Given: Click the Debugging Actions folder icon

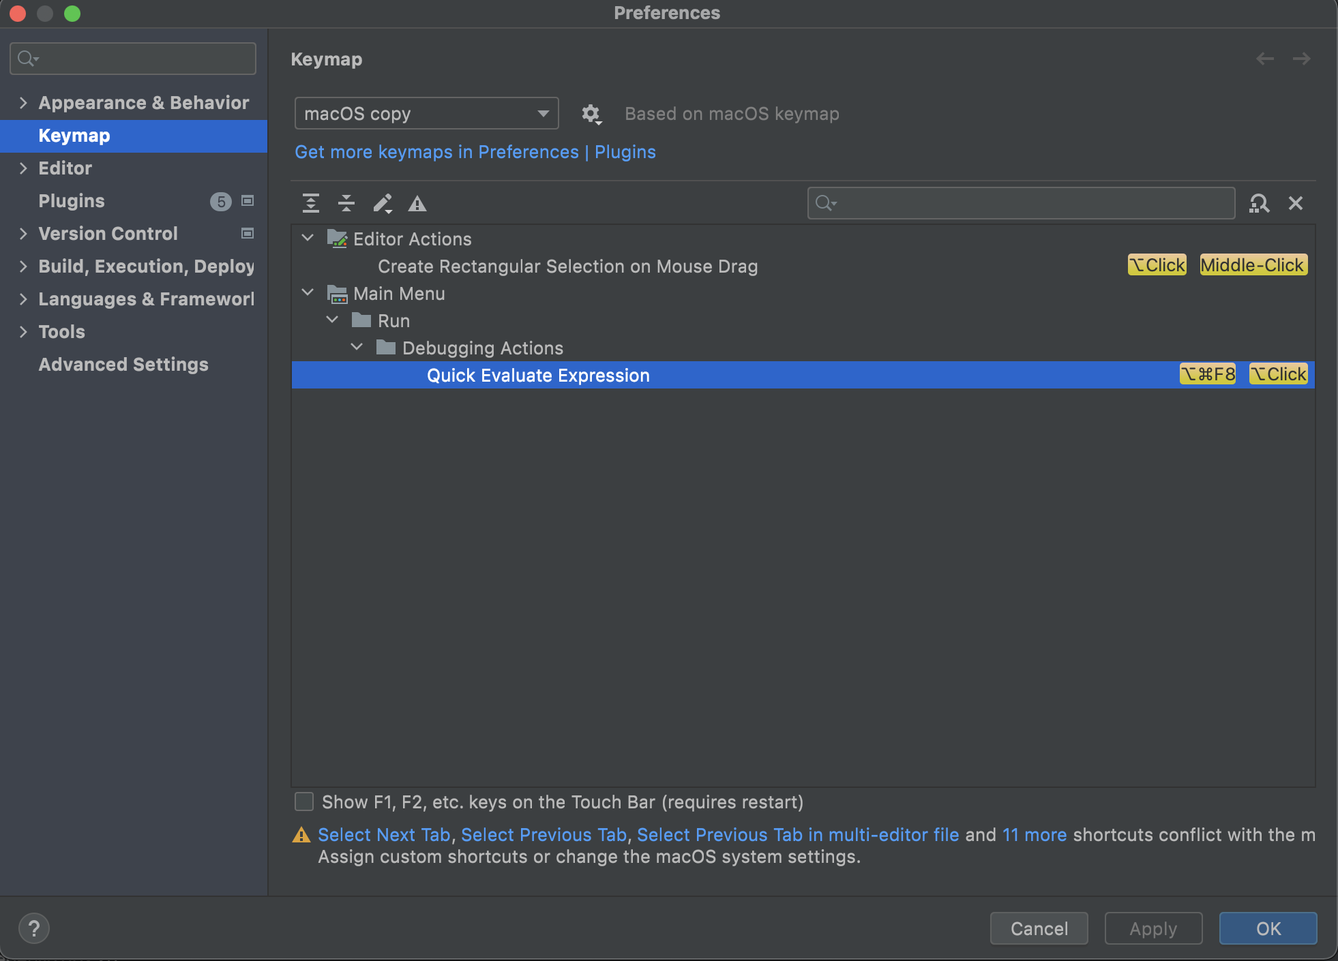Looking at the screenshot, I should tap(386, 348).
